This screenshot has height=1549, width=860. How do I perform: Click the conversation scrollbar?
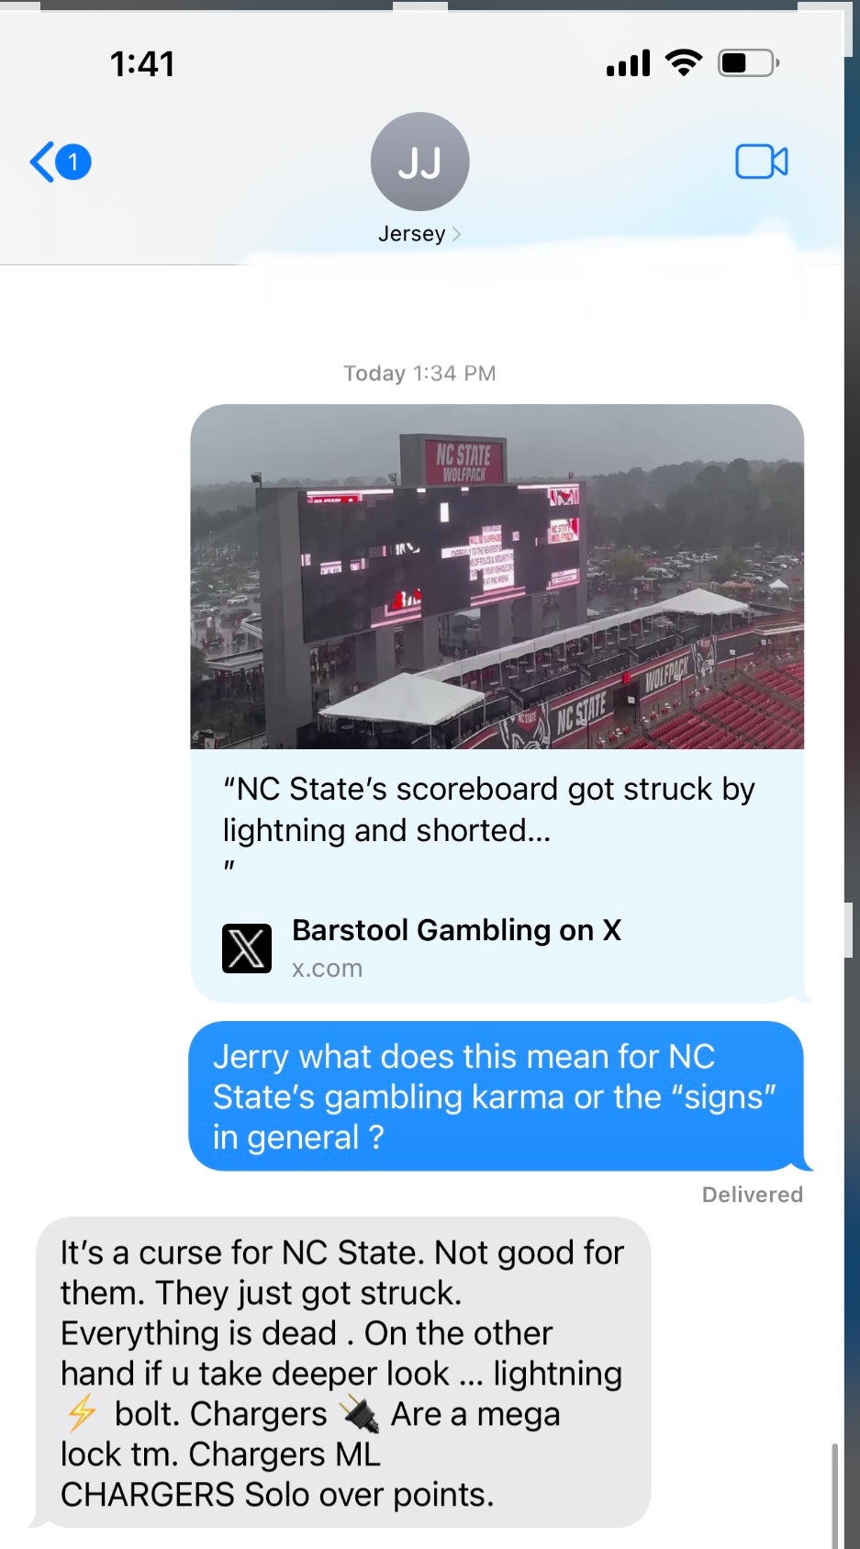pyautogui.click(x=835, y=1495)
